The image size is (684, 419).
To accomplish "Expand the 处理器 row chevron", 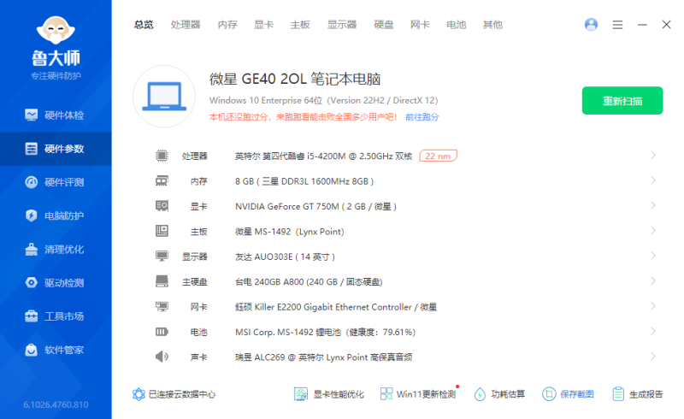I will tap(653, 155).
